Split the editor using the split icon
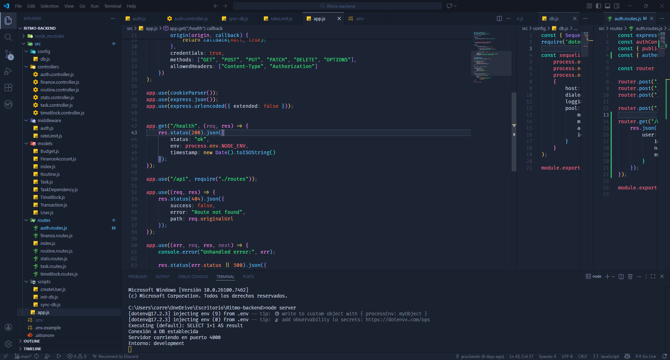The width and height of the screenshot is (670, 360). click(499, 18)
